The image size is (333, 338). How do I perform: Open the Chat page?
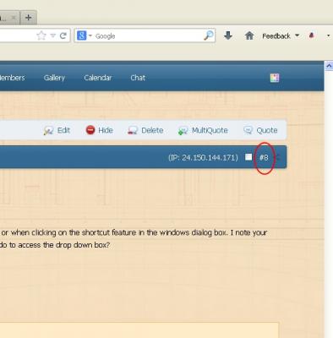[x=138, y=78]
